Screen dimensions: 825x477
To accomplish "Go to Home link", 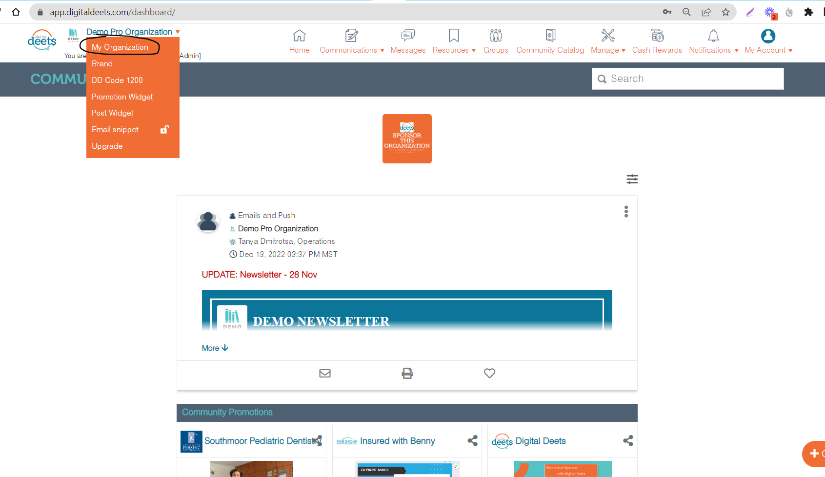I will [x=299, y=50].
